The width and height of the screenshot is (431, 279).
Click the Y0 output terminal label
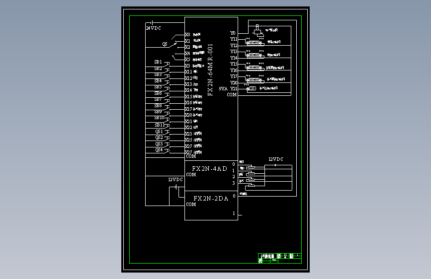pos(233,33)
